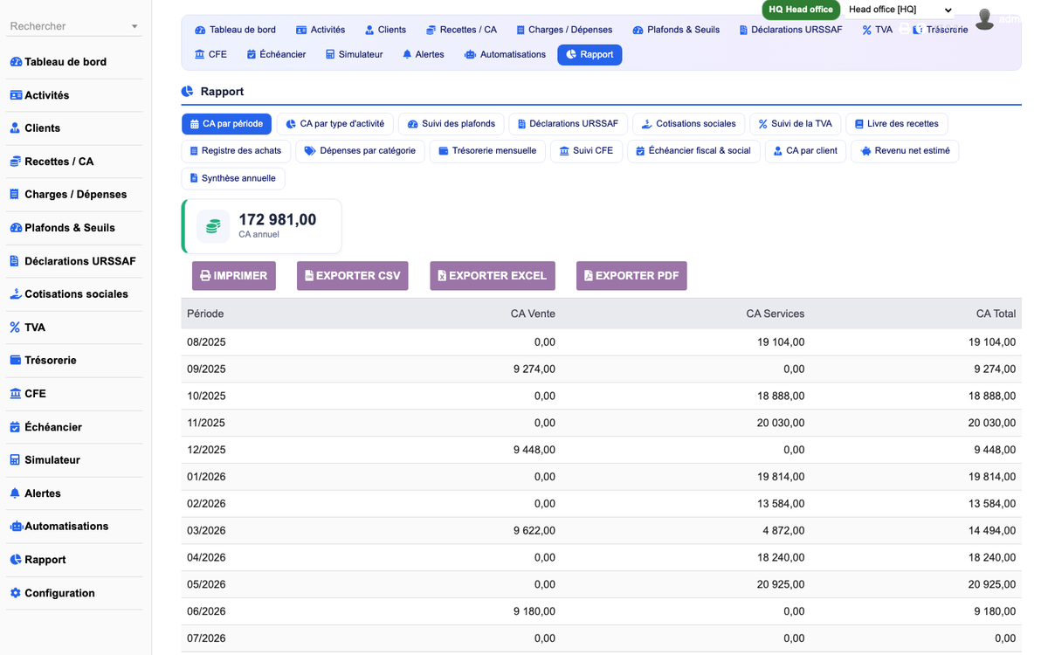Open Suivi de la TVA report

click(796, 124)
